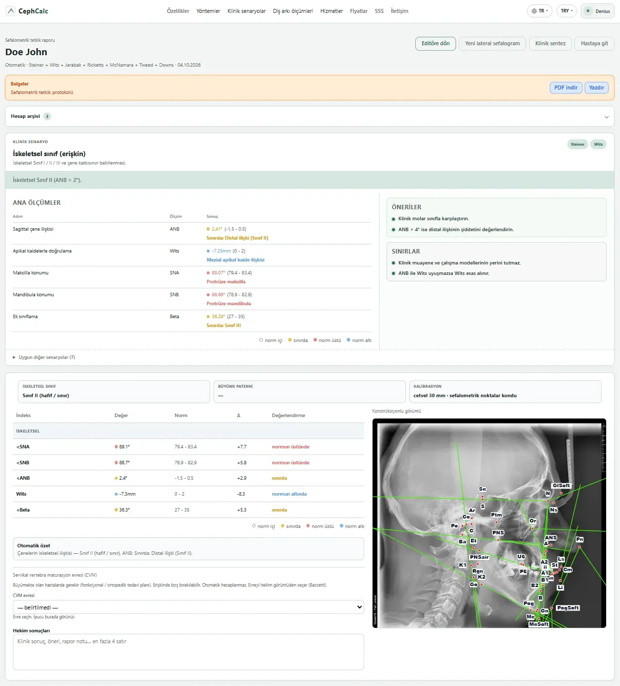Select the Steiner method tag
620x686 pixels.
click(x=578, y=144)
